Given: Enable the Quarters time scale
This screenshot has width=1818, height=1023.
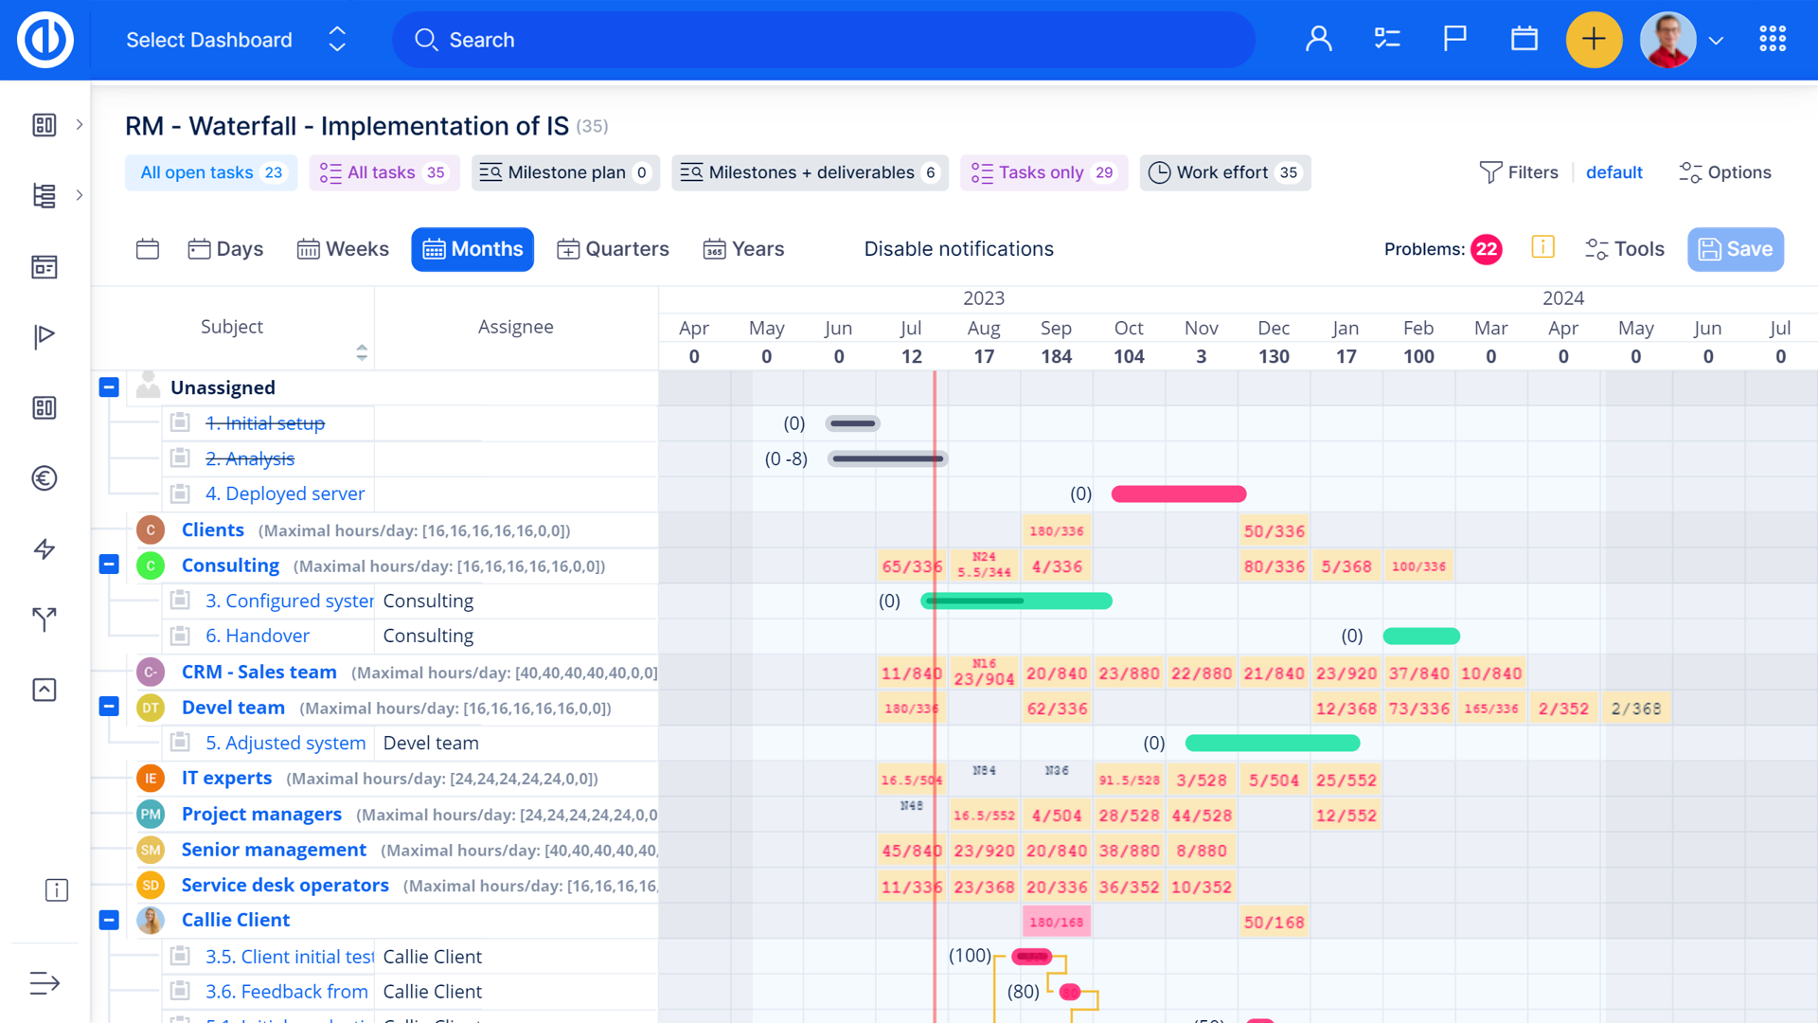Looking at the screenshot, I should [613, 249].
